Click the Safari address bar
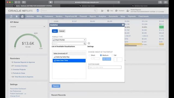 pos(87,2)
